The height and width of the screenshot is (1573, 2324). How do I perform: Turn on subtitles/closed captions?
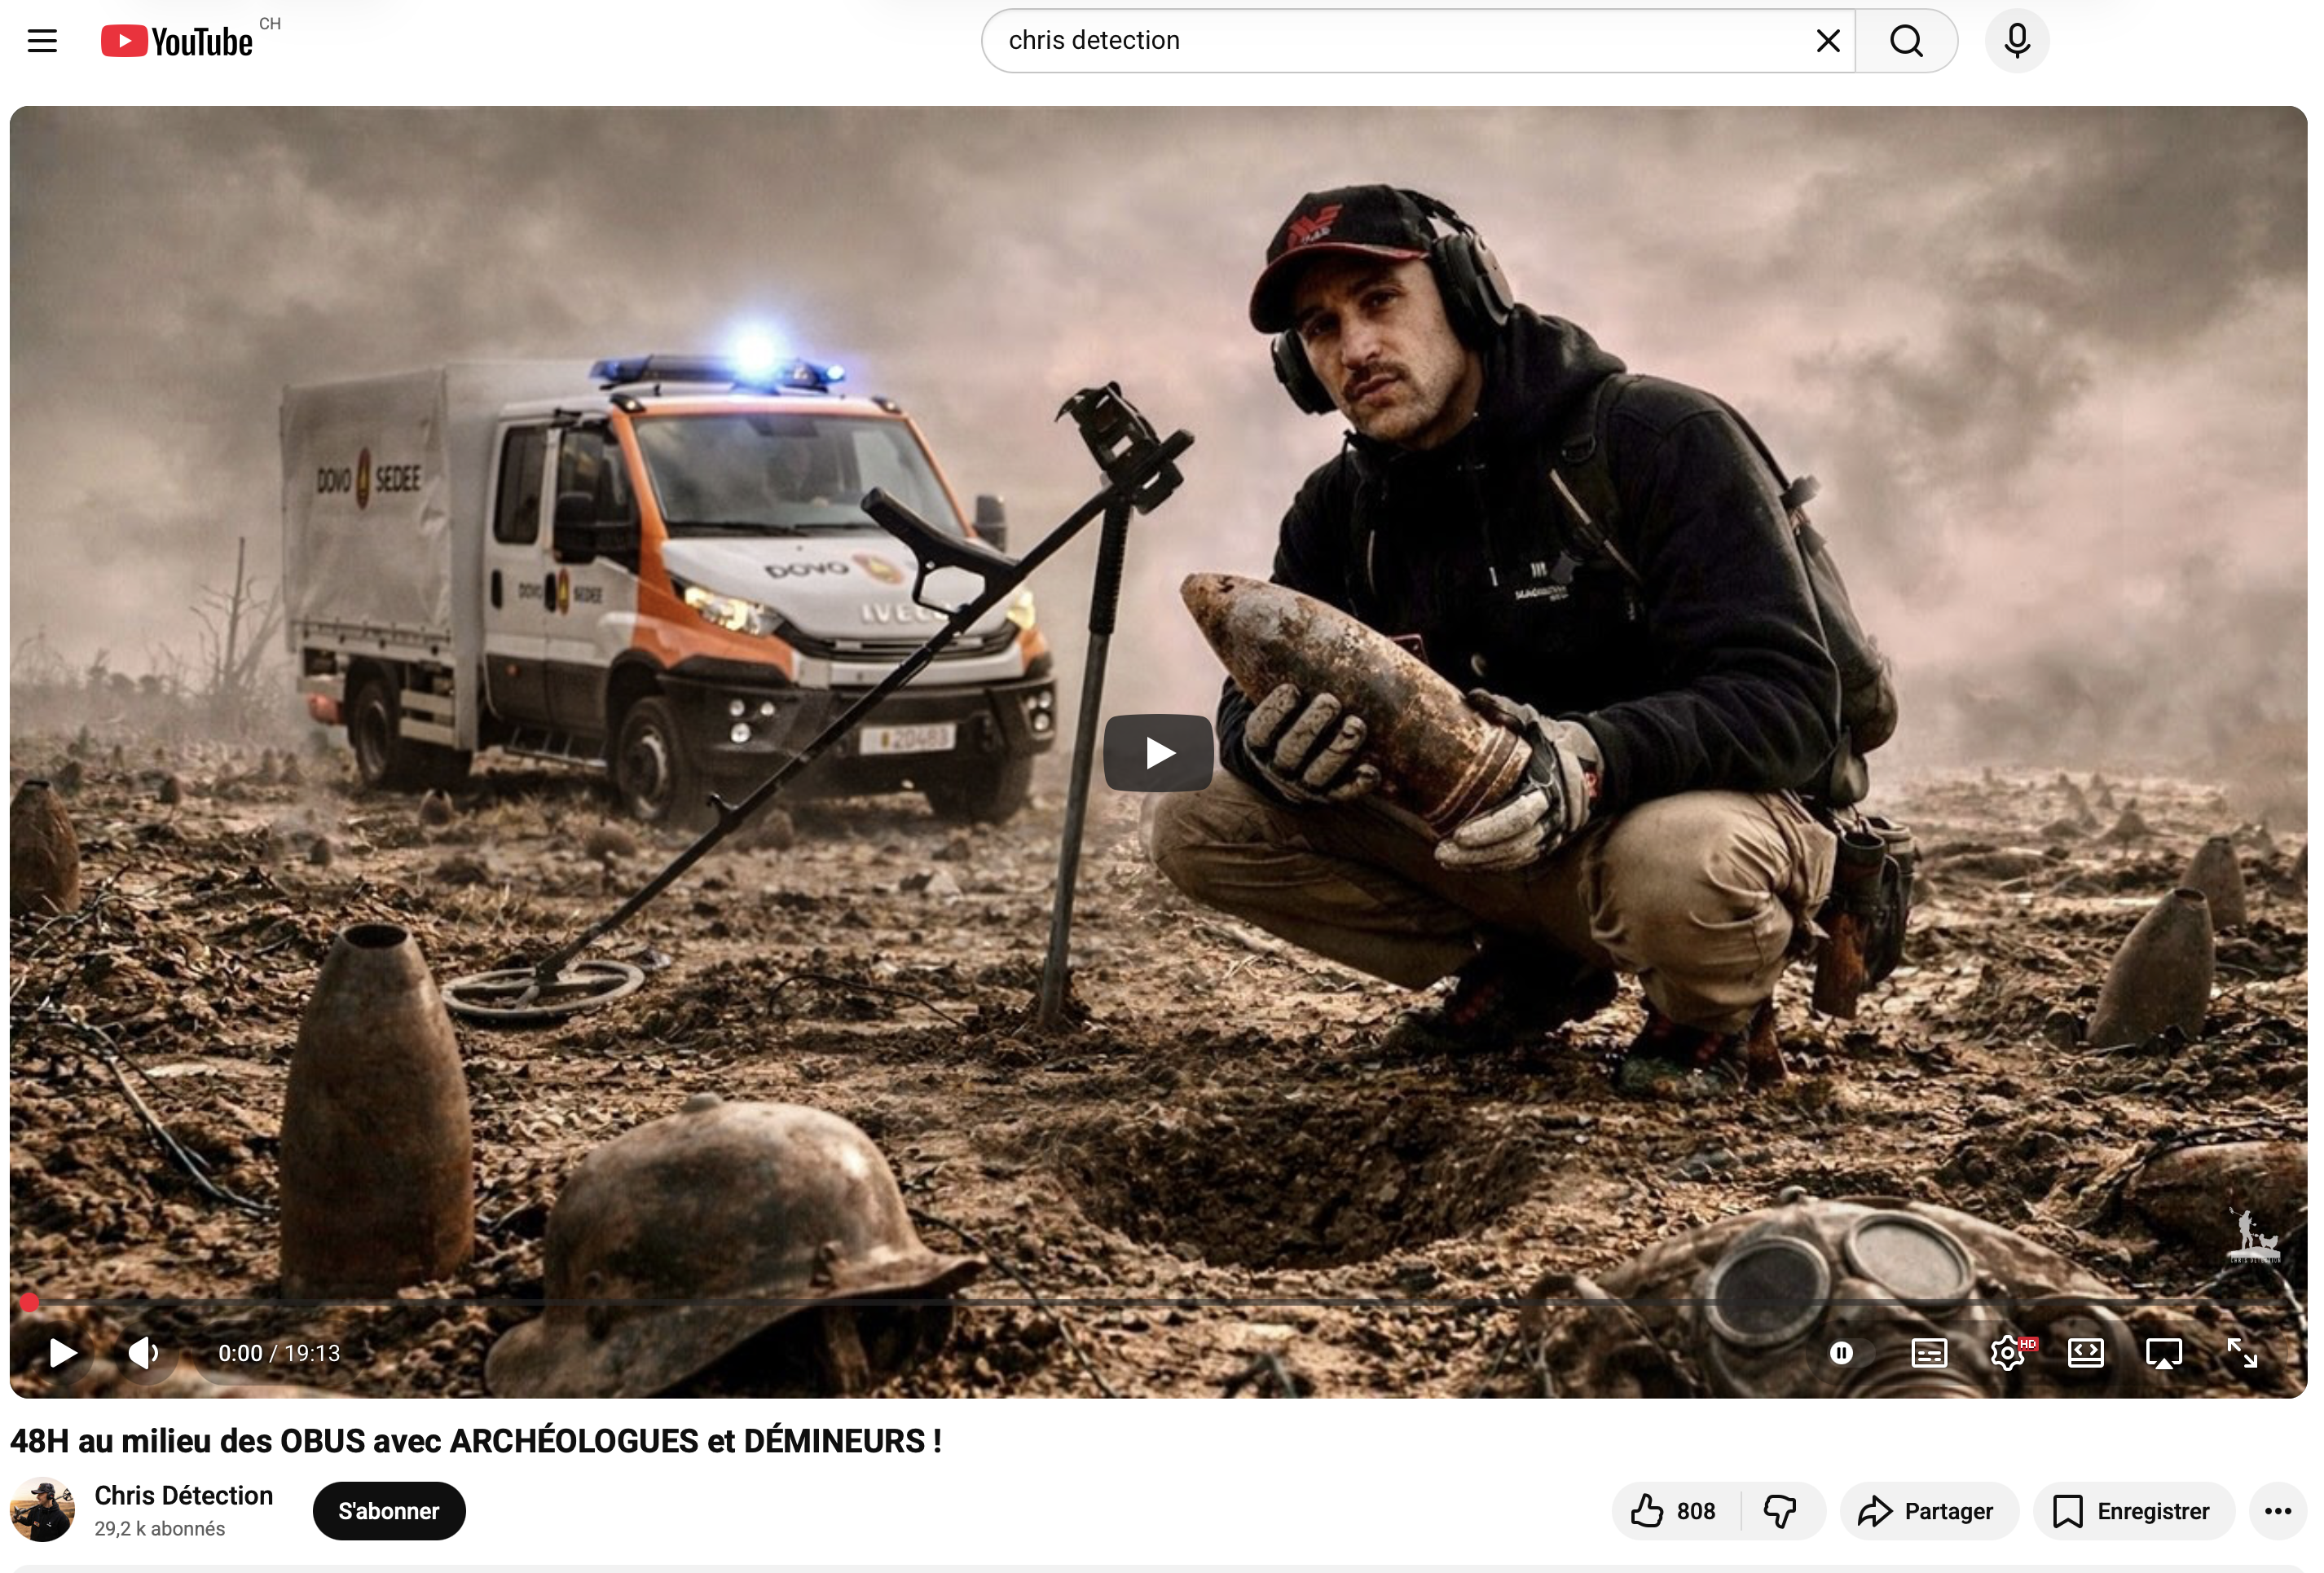pyautogui.click(x=1929, y=1353)
